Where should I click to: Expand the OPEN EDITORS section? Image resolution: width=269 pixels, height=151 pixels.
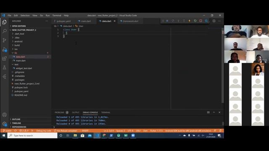point(30,26)
